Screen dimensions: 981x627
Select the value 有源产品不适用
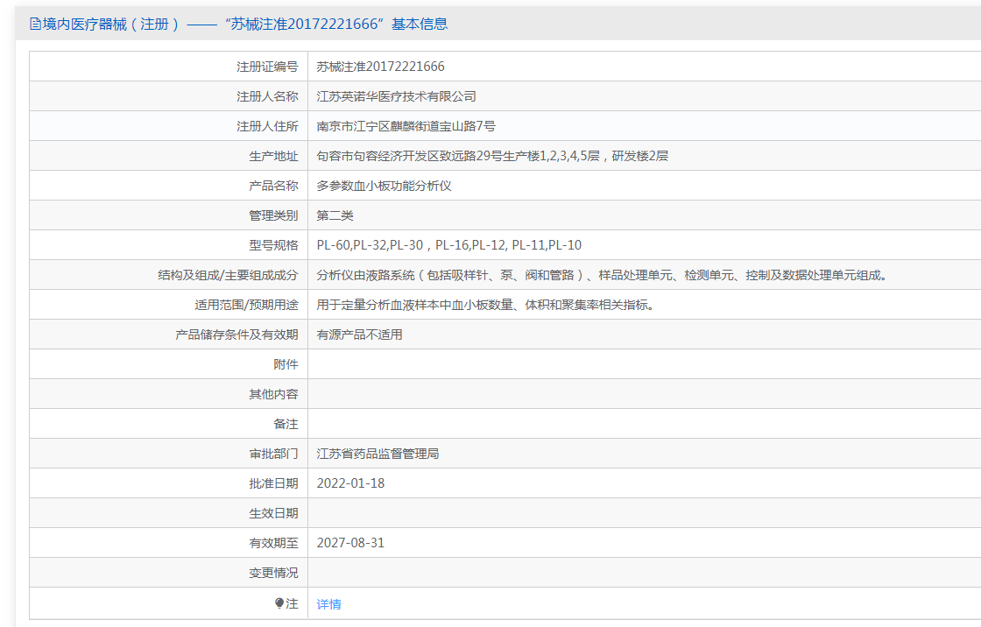tap(360, 335)
